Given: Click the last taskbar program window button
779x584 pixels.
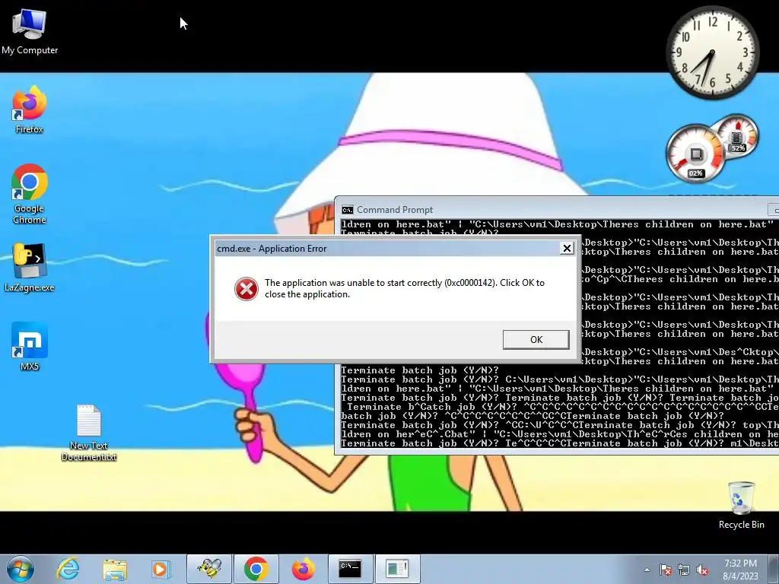Looking at the screenshot, I should point(397,569).
